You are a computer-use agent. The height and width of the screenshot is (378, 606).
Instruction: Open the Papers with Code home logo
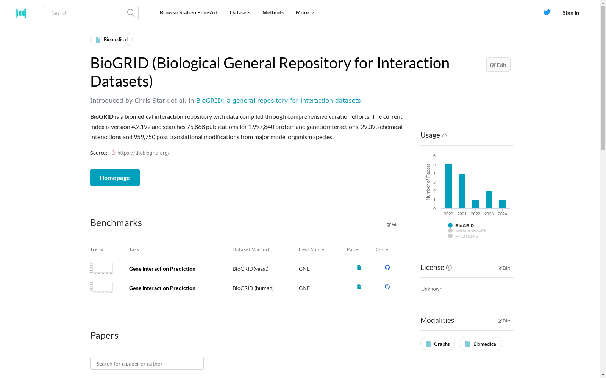[21, 13]
